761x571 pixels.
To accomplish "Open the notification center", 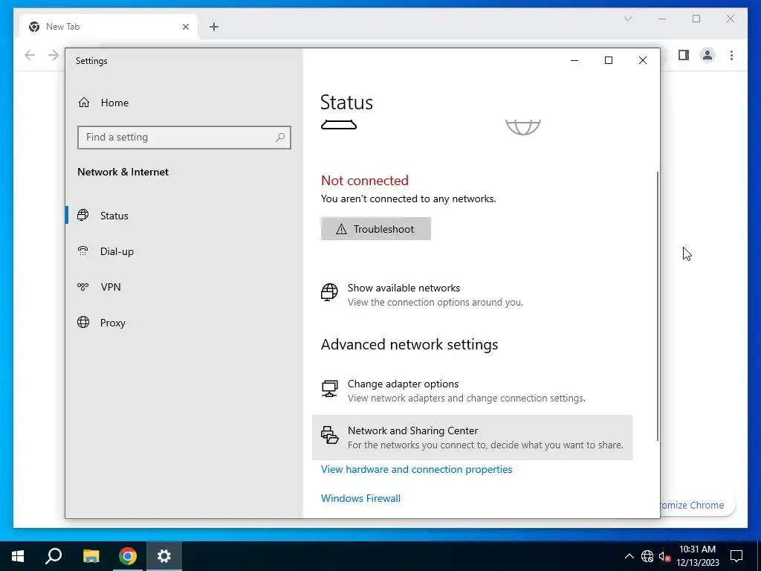I will tap(736, 556).
